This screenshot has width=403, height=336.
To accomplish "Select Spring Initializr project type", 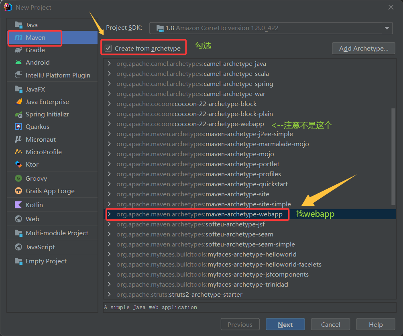I will pyautogui.click(x=53, y=114).
